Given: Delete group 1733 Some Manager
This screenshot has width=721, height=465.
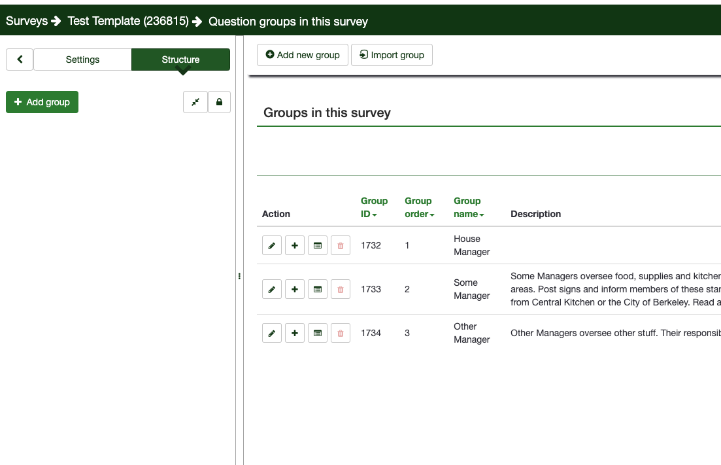Looking at the screenshot, I should pyautogui.click(x=341, y=290).
